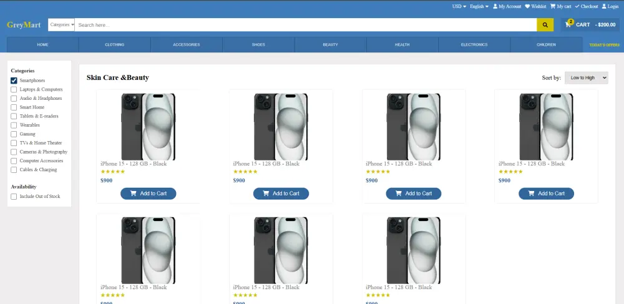Toggle Include Out of Stock checkbox
Viewport: 624px width, 304px height.
coord(14,197)
